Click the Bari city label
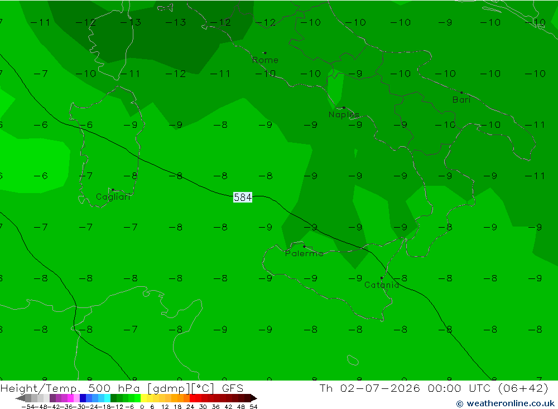Image resolution: width=558 pixels, height=409 pixels. coord(461,100)
